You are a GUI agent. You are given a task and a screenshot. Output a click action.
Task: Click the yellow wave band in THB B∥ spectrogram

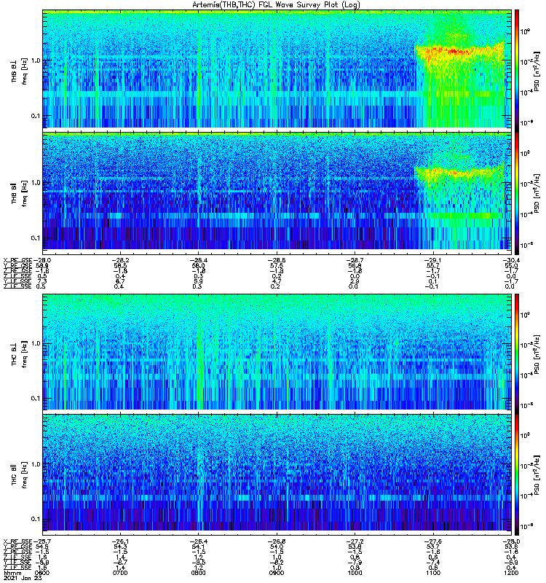tap(459, 172)
